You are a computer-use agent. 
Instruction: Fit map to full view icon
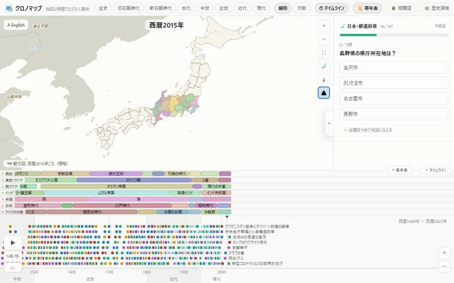click(x=323, y=53)
